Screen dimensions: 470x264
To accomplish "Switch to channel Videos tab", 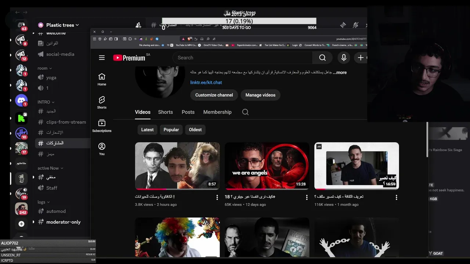I will pos(142,112).
